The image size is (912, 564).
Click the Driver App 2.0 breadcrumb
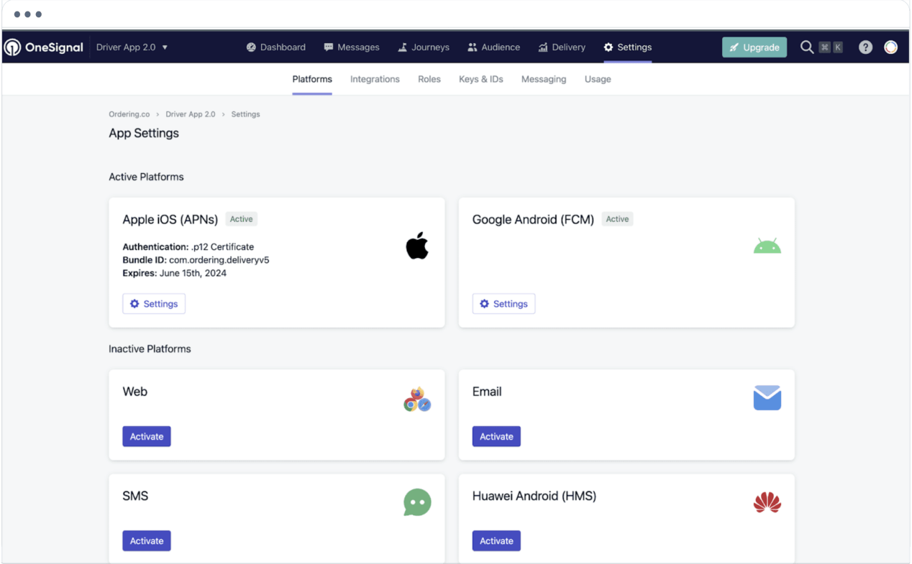pyautogui.click(x=191, y=114)
